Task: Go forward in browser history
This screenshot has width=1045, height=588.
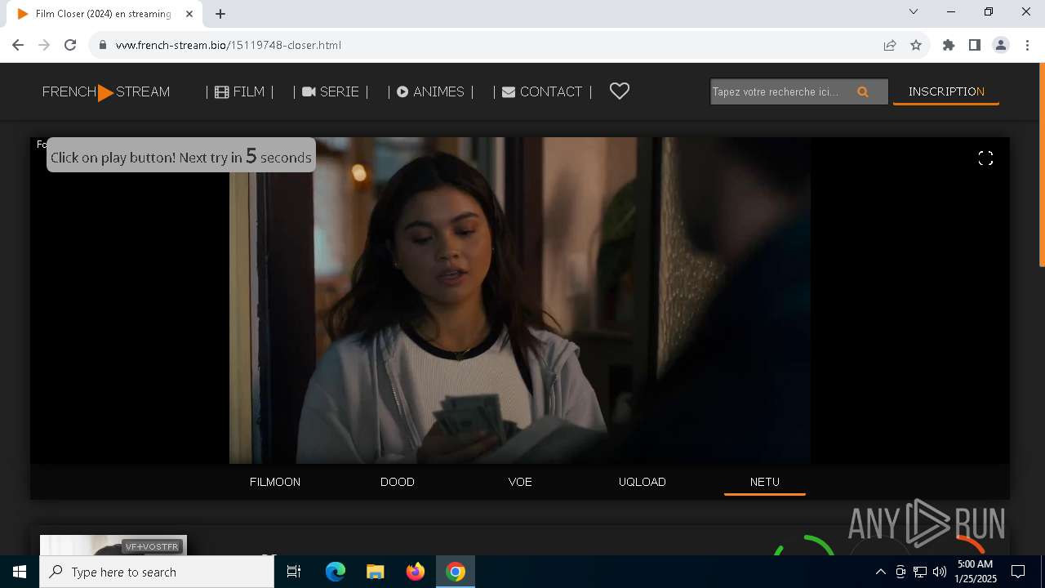Action: pos(44,45)
